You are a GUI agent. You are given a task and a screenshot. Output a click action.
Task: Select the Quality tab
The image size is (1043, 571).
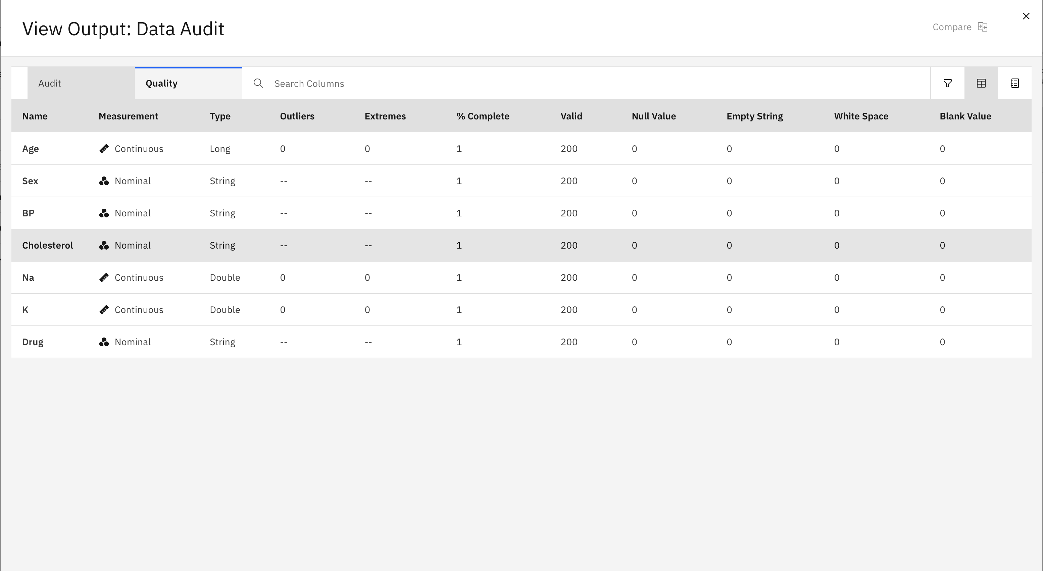[x=188, y=83]
